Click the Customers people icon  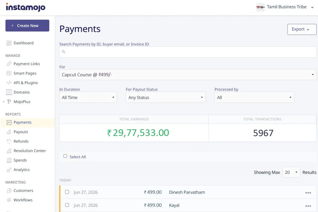[x=9, y=191]
